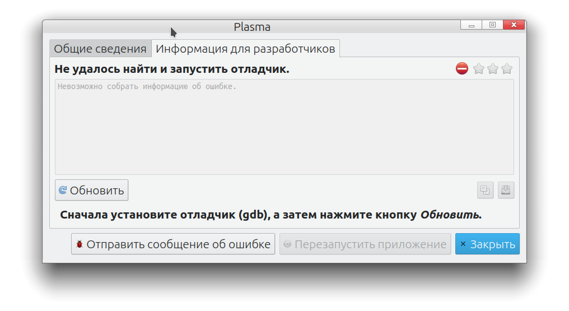Click the red error status icon

[x=462, y=69]
